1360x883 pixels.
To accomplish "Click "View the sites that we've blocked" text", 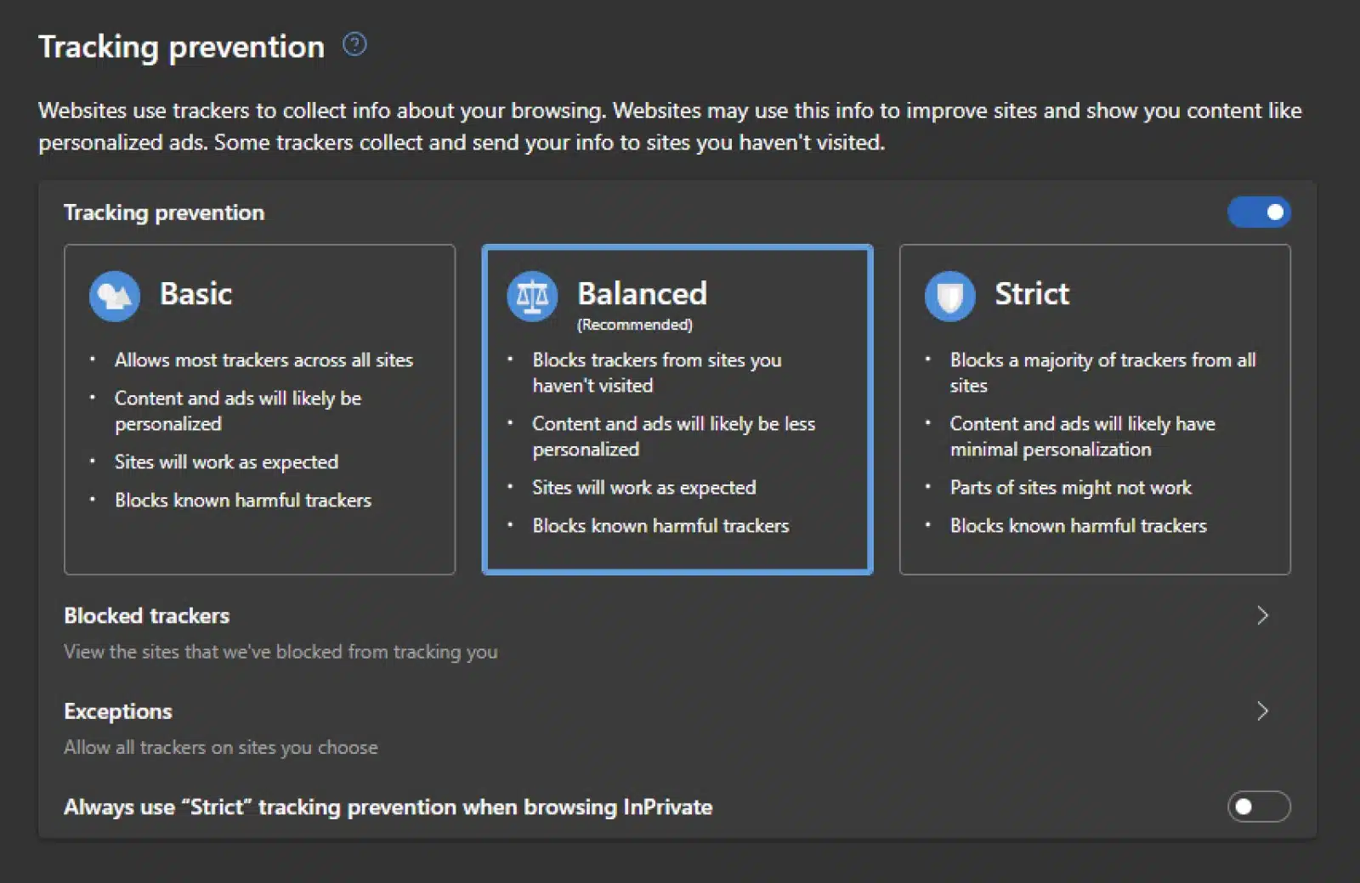I will pos(280,652).
